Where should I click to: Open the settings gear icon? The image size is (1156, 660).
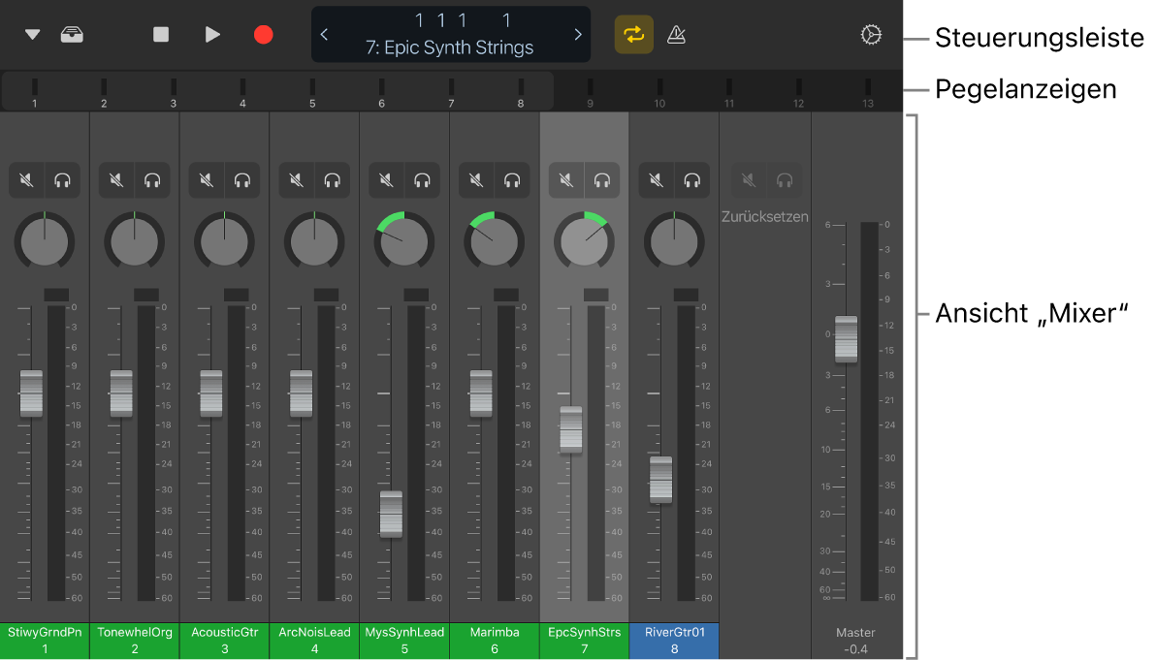(871, 35)
